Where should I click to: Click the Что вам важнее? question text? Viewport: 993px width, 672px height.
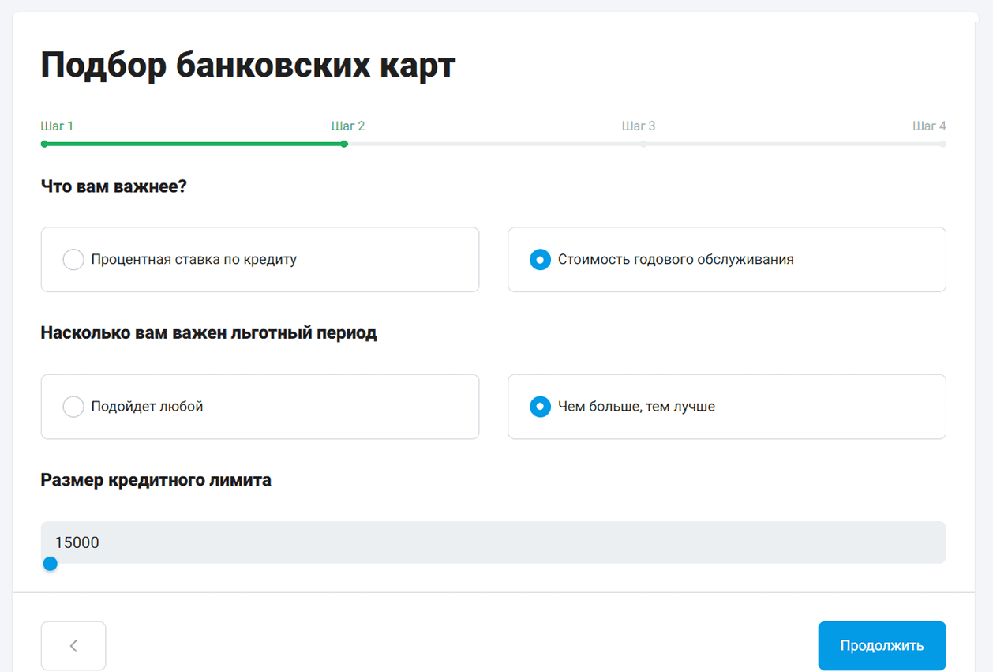[114, 186]
